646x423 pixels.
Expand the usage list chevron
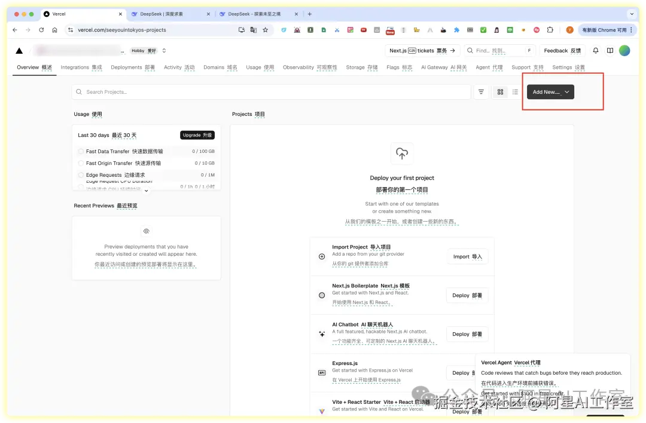[x=146, y=191]
